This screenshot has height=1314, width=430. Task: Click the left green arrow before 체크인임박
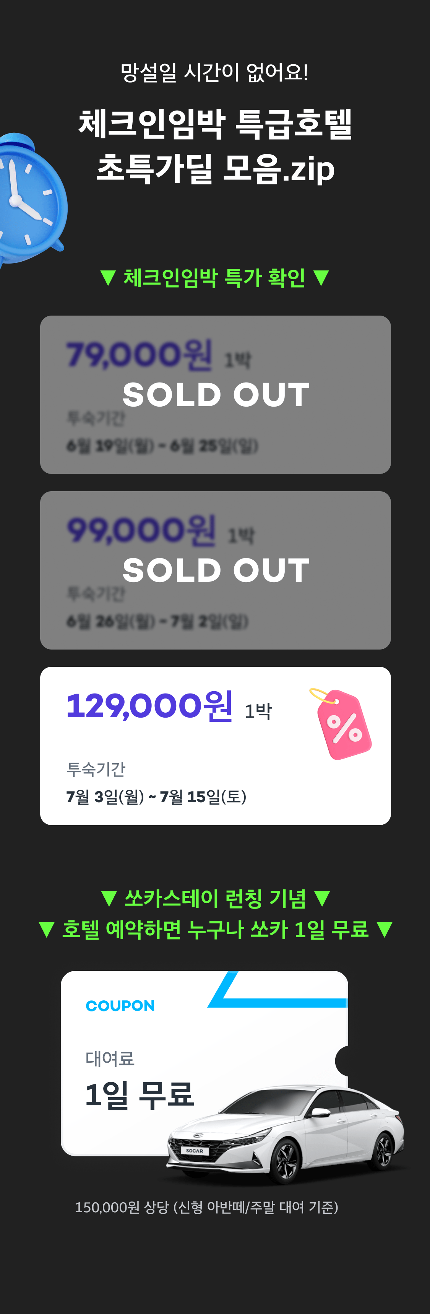[108, 278]
